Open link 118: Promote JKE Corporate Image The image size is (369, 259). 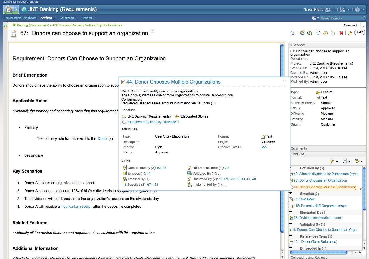tap(320, 206)
